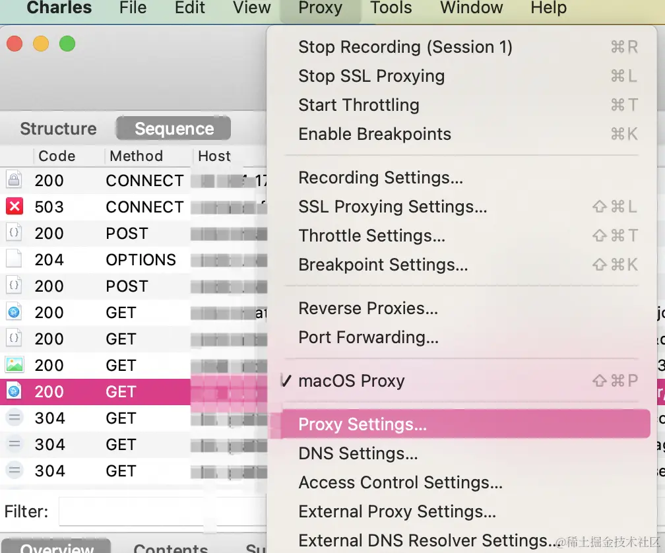Click the not-modified icon on first 304 row
Screen dimensions: 665x553
tap(14, 418)
